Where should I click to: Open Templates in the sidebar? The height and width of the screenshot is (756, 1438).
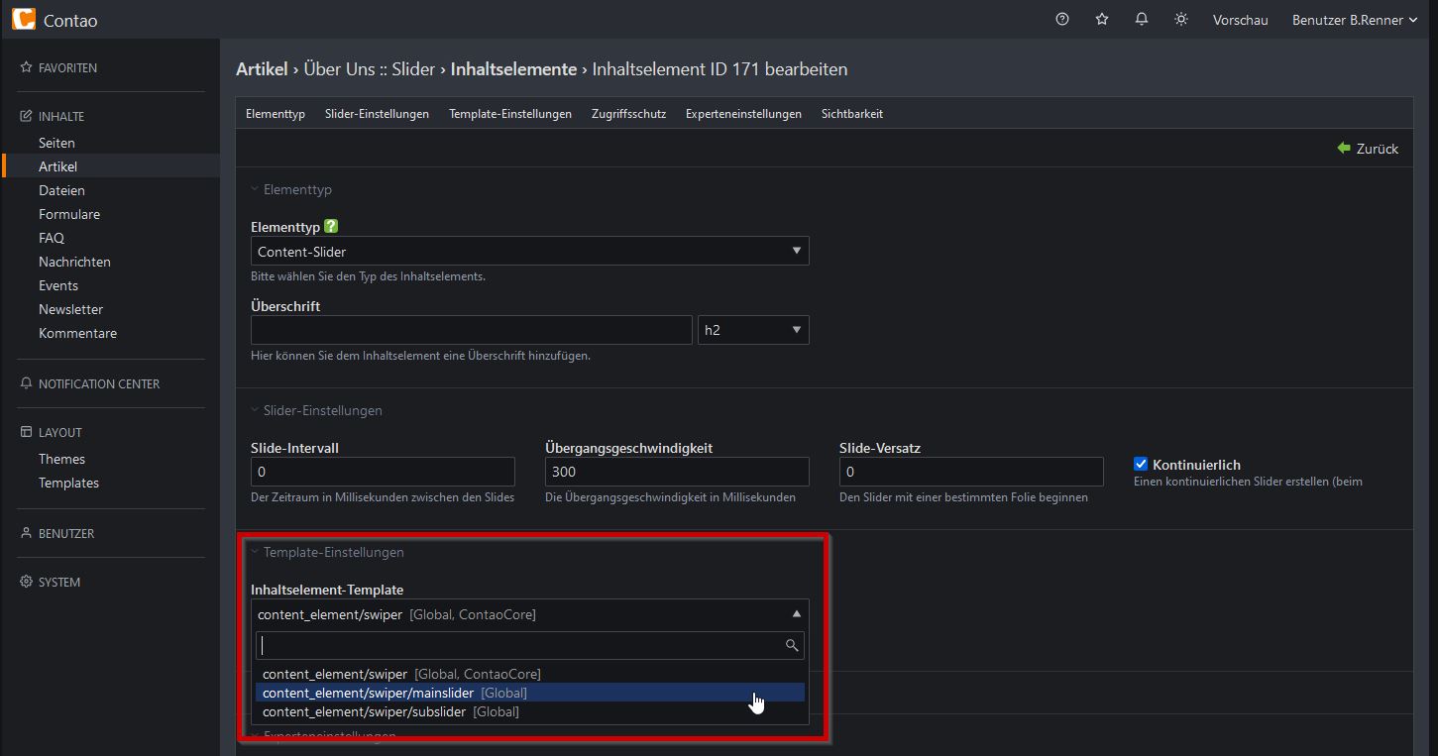[x=68, y=483]
